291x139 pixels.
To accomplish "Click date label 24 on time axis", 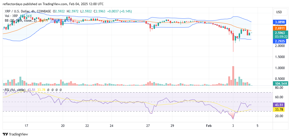I will (111, 126).
